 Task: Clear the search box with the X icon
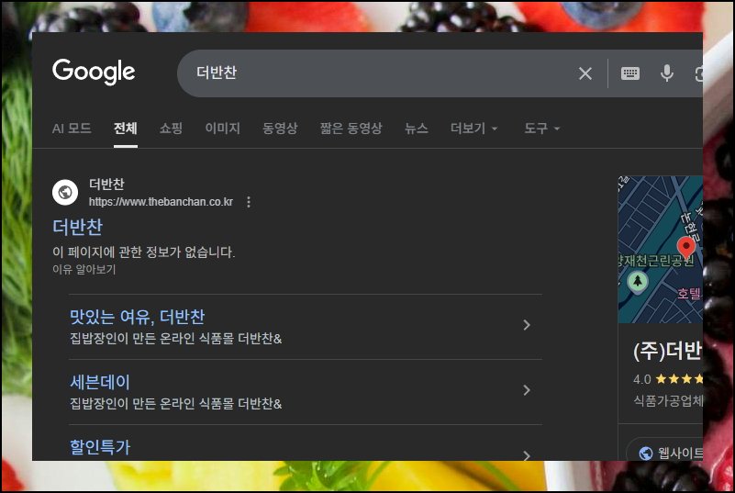click(x=585, y=73)
